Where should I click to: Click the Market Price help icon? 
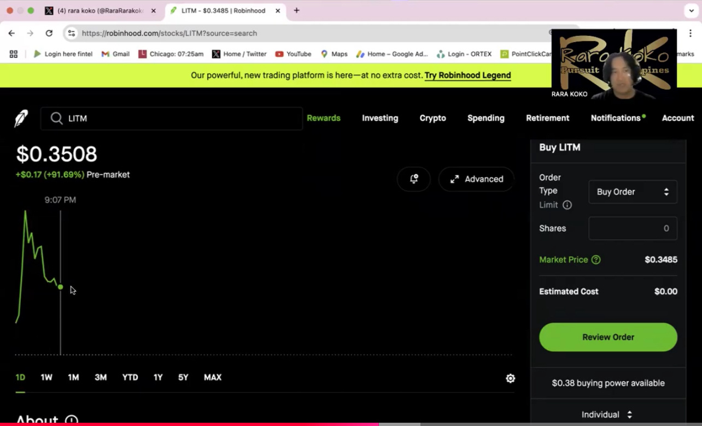tap(596, 259)
